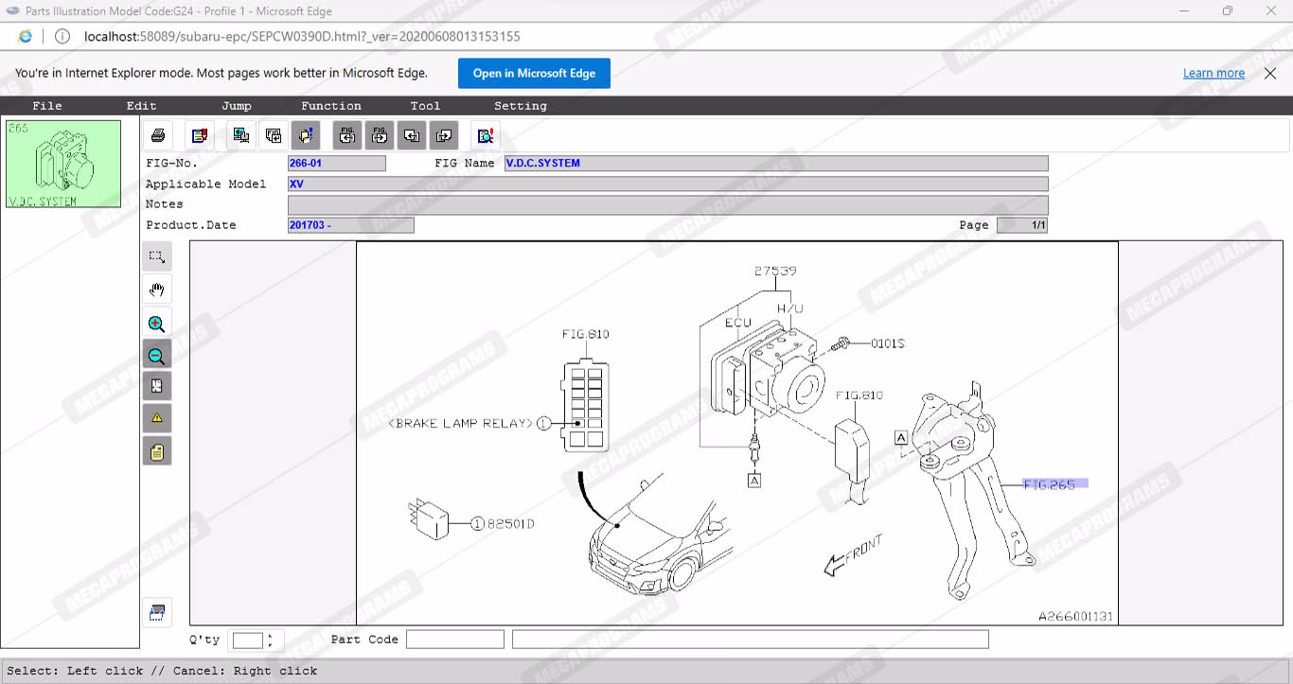This screenshot has width=1293, height=684.
Task: Decrease Q'ty with the stepper down arrow
Action: [x=271, y=645]
